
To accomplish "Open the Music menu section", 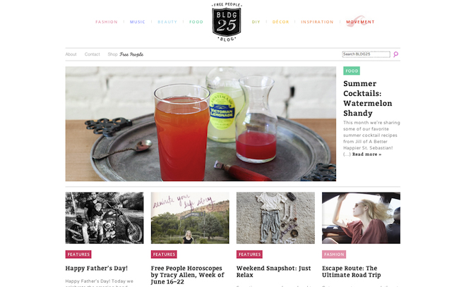I will [x=138, y=22].
